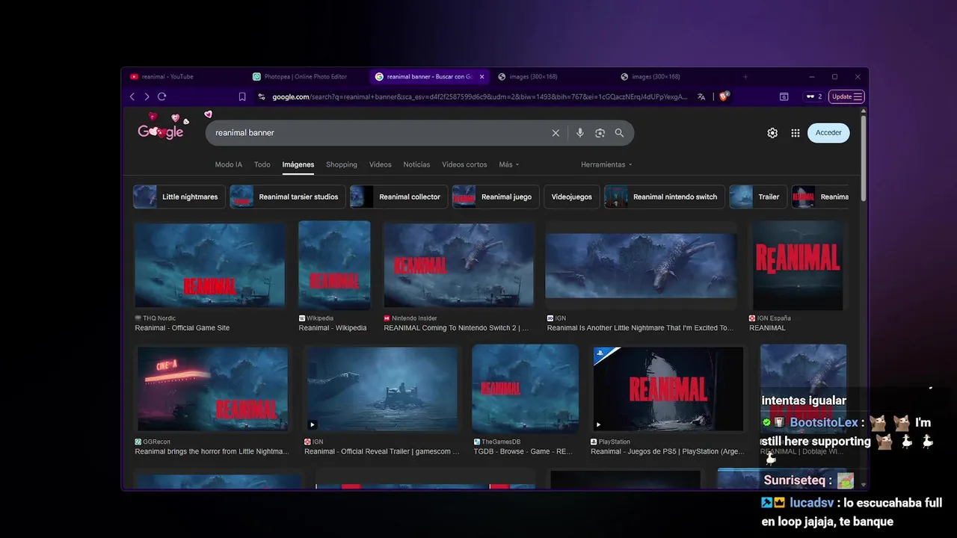The width and height of the screenshot is (957, 538).
Task: Filter by Trailer chip
Action: pyautogui.click(x=758, y=197)
